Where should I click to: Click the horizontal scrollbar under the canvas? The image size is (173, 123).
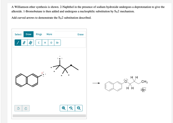[x=49, y=116]
